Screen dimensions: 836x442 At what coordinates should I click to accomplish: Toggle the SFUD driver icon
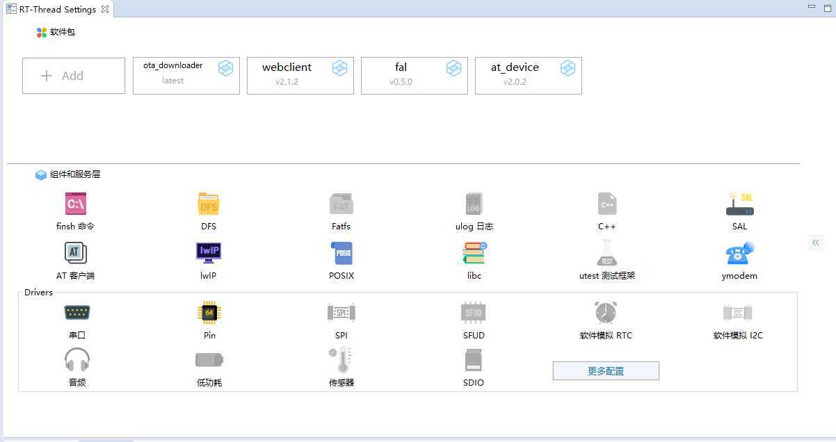click(x=474, y=313)
